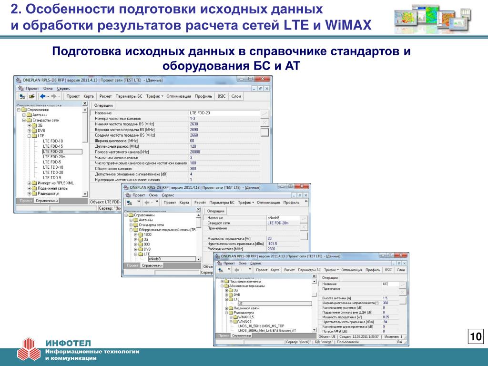Open the Окна menu in the third window
Image resolution: width=488 pixels, height=366 pixels.
point(243,263)
